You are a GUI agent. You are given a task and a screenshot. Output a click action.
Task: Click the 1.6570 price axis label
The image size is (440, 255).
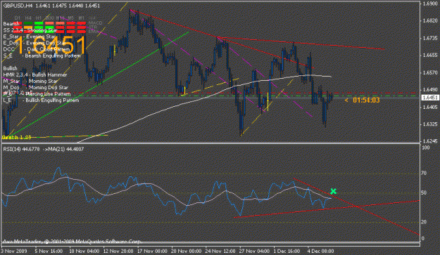click(x=430, y=73)
